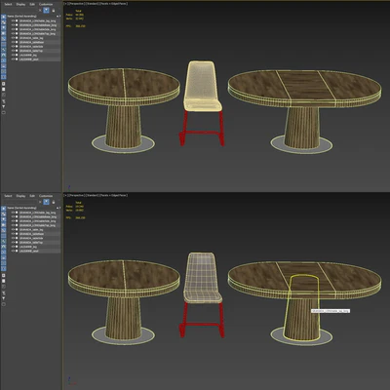
Task: Hide GRANADA_LONGtableBase_long via eye, upper explorer
Action: [13, 25]
